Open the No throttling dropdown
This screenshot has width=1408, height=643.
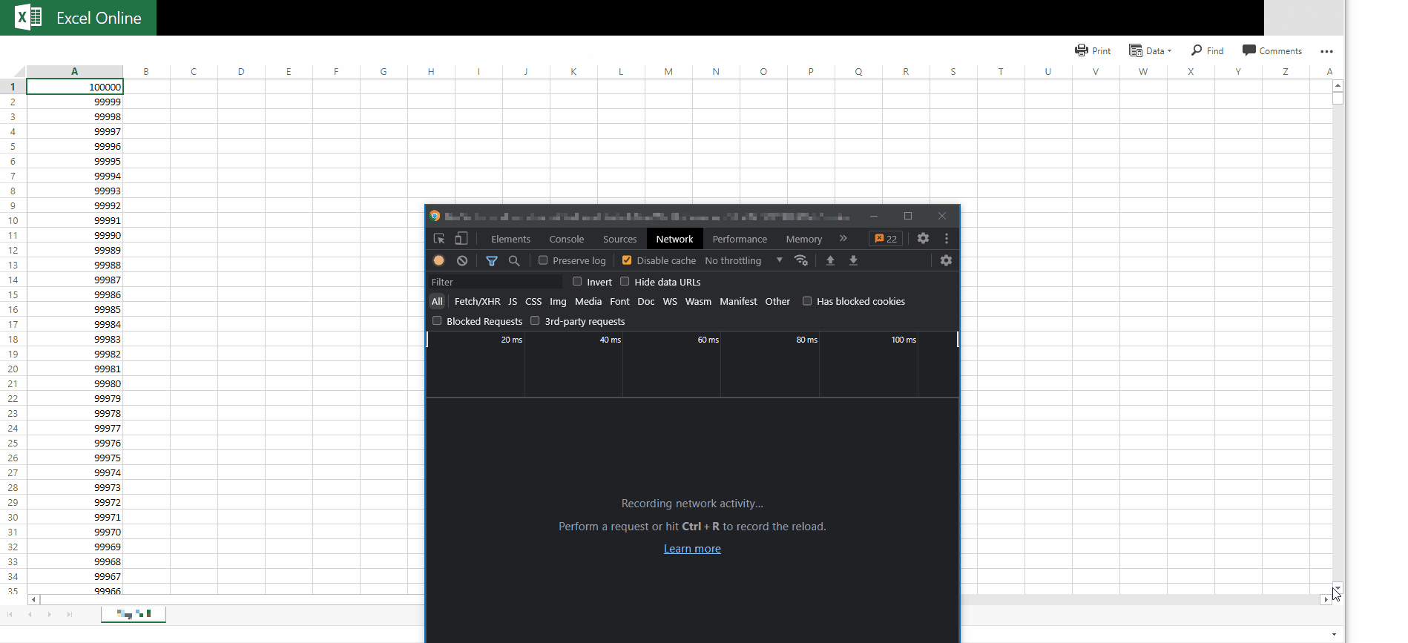coord(743,260)
